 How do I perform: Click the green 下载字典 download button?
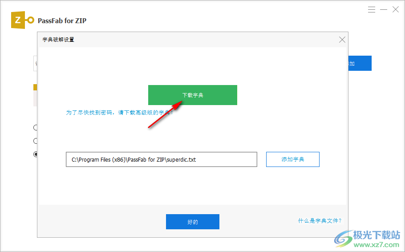click(192, 95)
